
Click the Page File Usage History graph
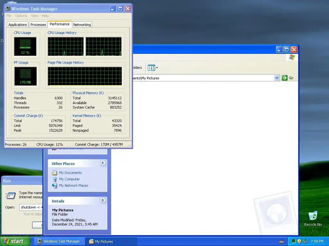pos(85,76)
